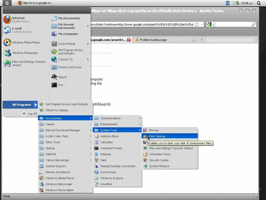Start Files and Settings Transfer Wizard left panel
Screen dimensions: 266x200
click(x=25, y=63)
